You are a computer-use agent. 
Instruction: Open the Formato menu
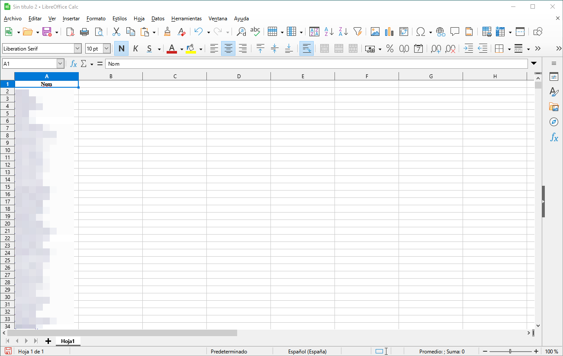coord(96,19)
